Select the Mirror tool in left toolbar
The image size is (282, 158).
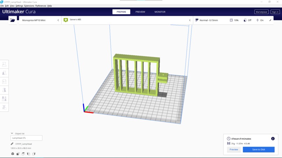pos(4,90)
